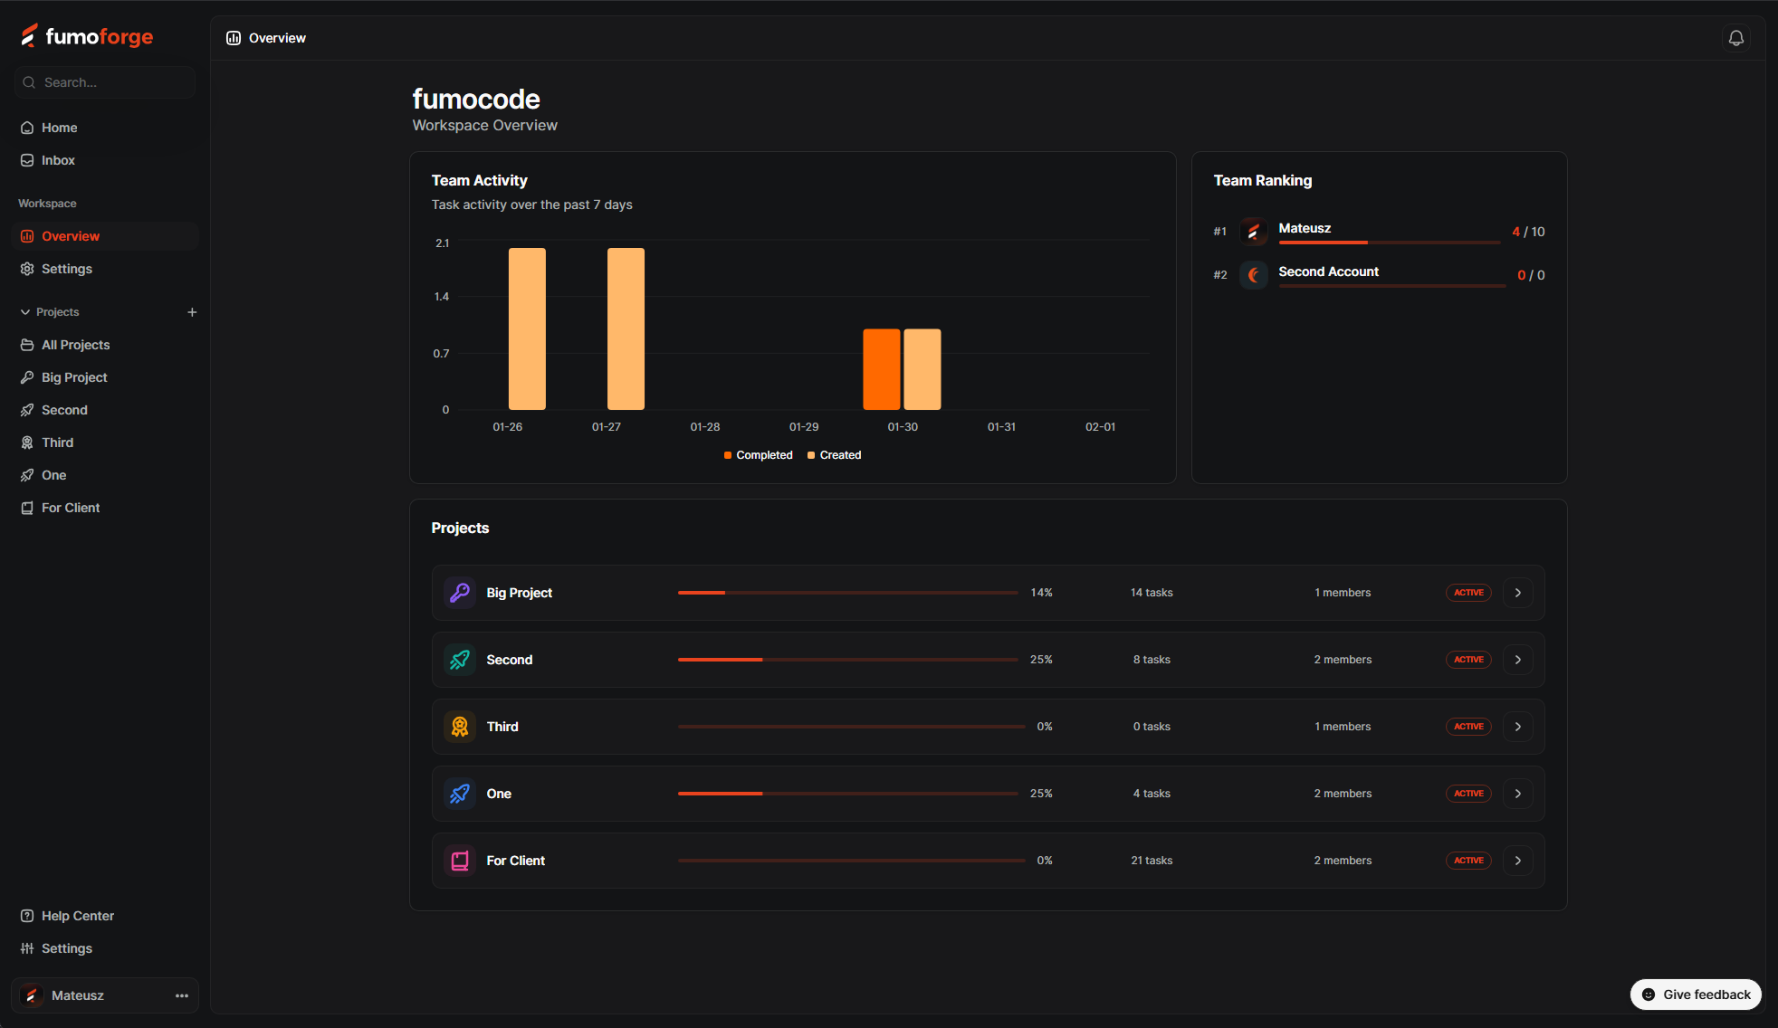The width and height of the screenshot is (1778, 1028).
Task: Open Big Project using its chevron arrow
Action: 1517,593
